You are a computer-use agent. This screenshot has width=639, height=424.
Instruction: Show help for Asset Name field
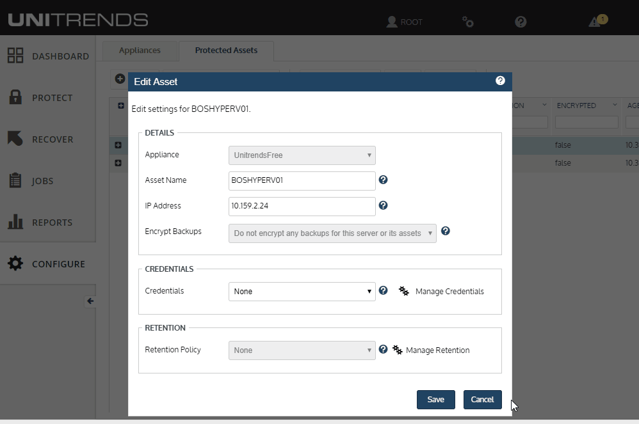[x=383, y=180]
